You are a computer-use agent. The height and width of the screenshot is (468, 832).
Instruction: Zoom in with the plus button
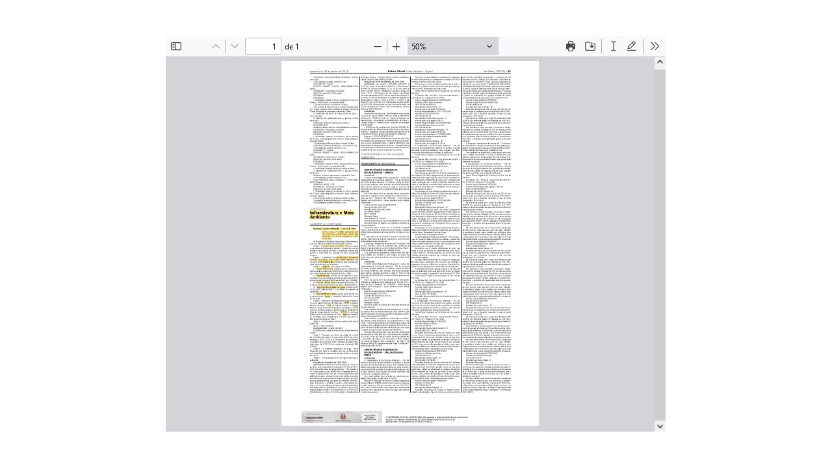pyautogui.click(x=396, y=46)
